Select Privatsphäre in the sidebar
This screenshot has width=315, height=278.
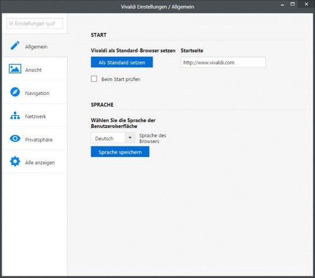[35, 138]
